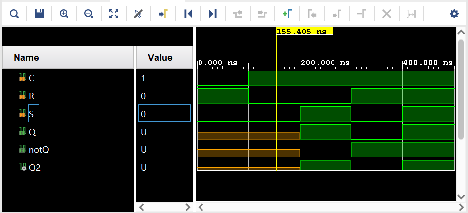Click the 400.000 ns ruler label
The height and width of the screenshot is (213, 468).
(428, 63)
